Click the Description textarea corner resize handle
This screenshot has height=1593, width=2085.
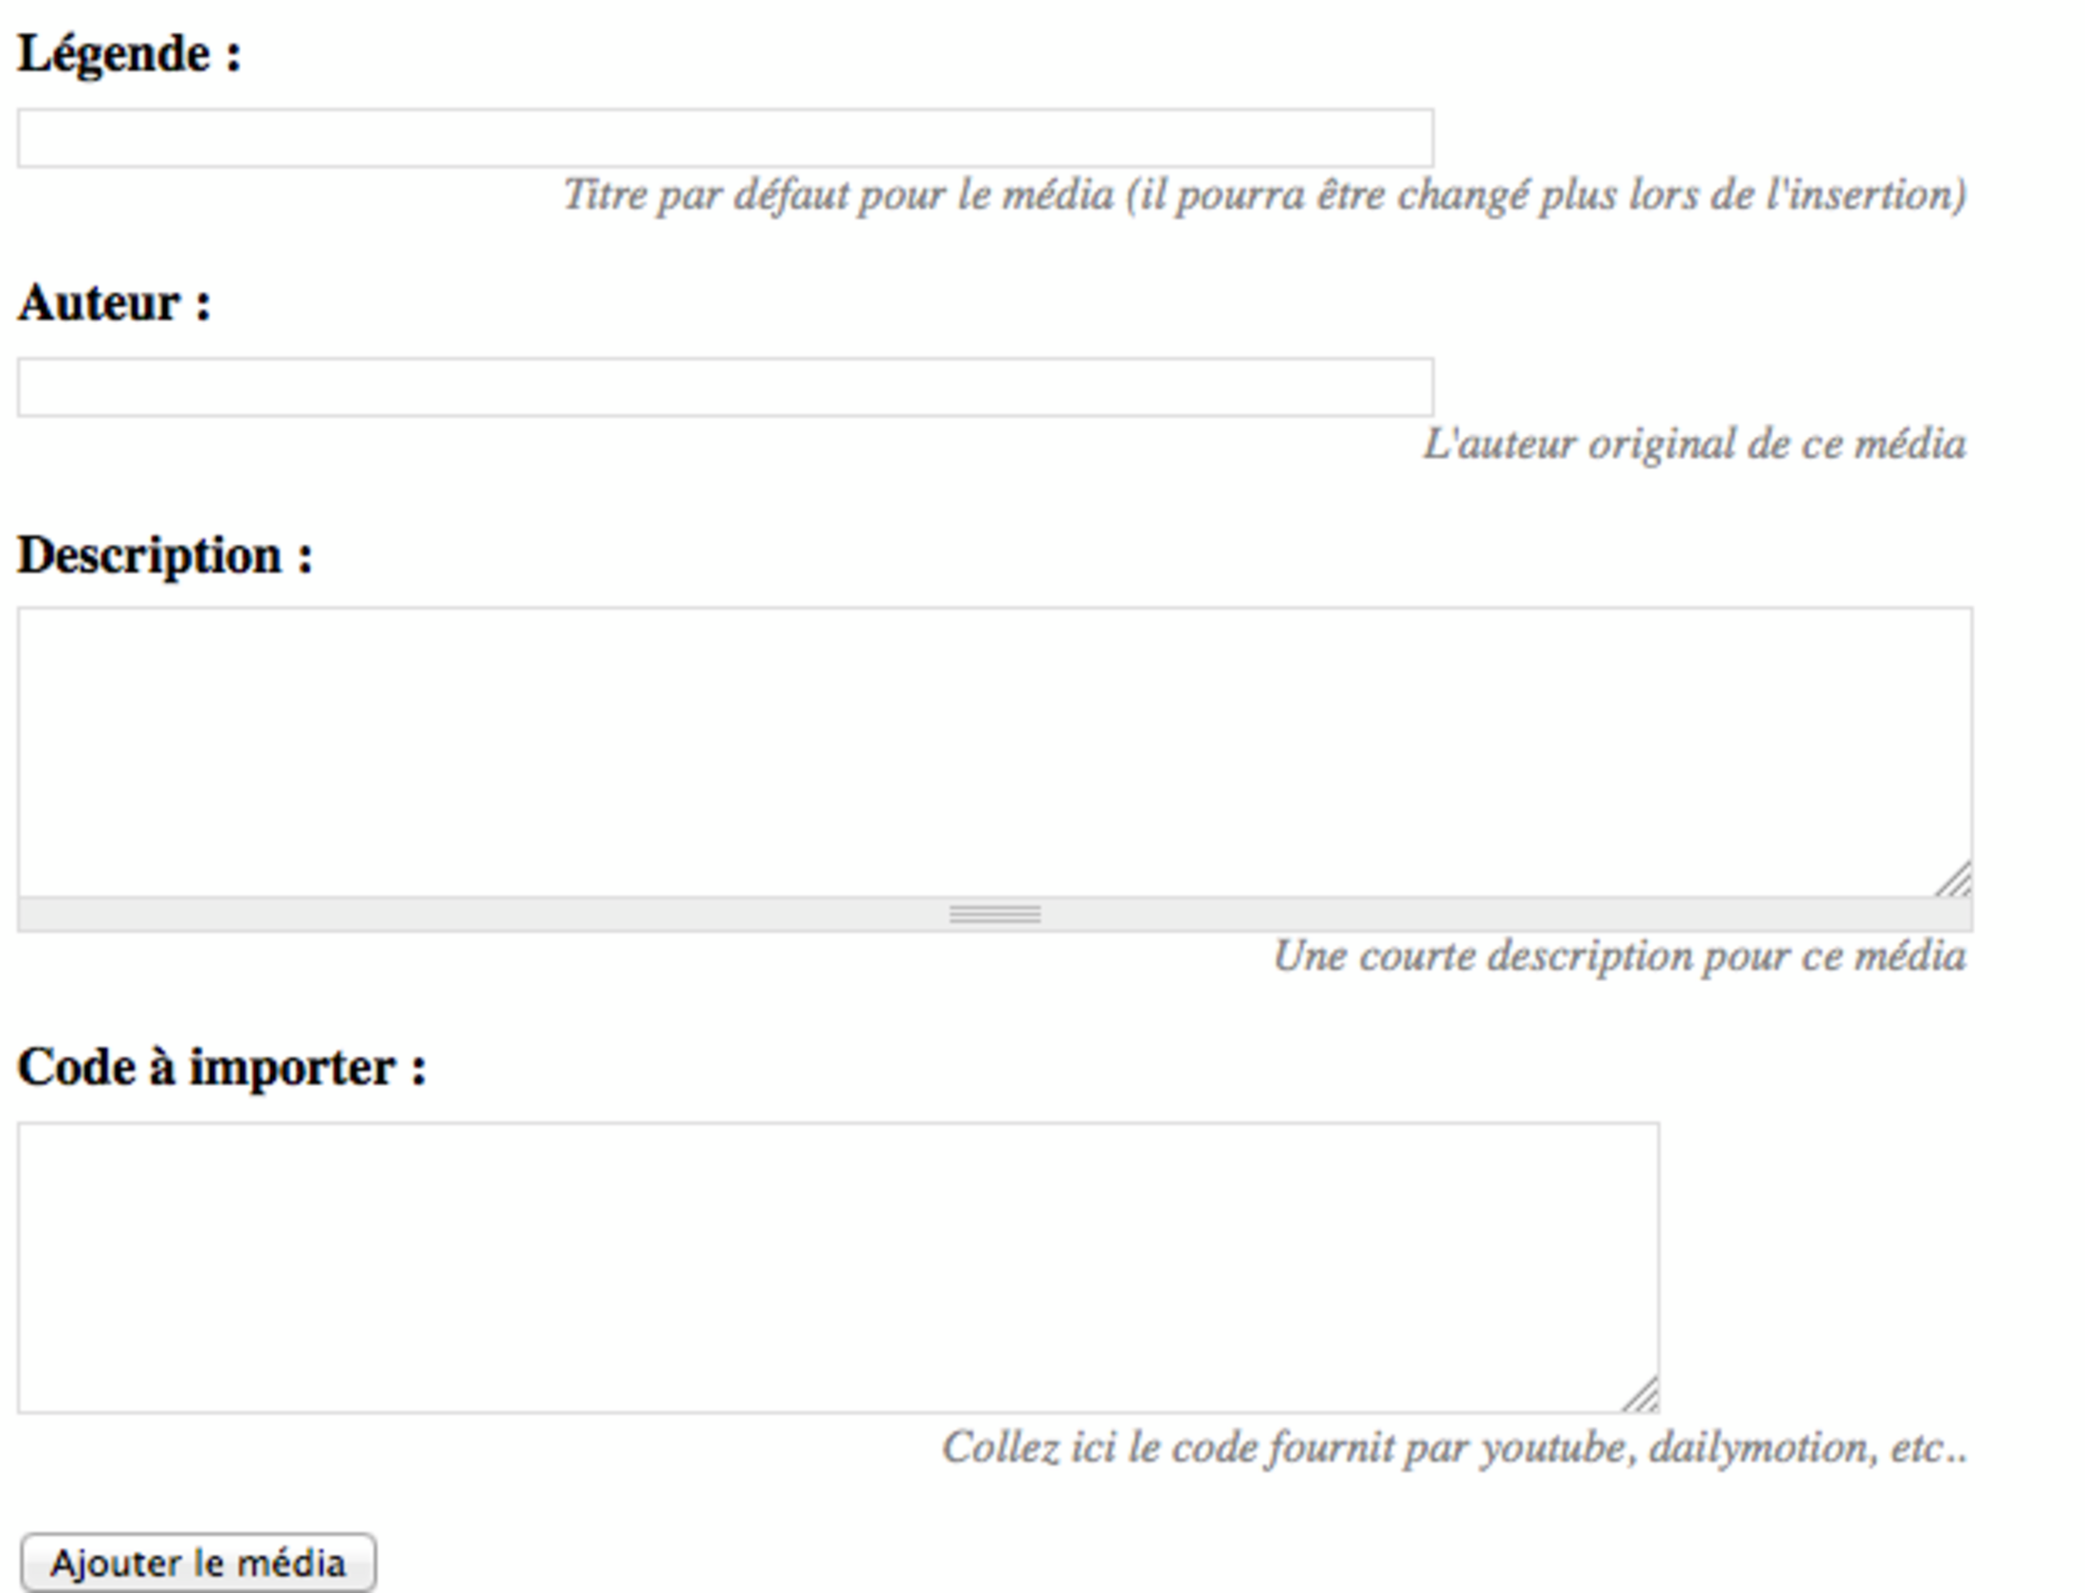tap(1954, 879)
